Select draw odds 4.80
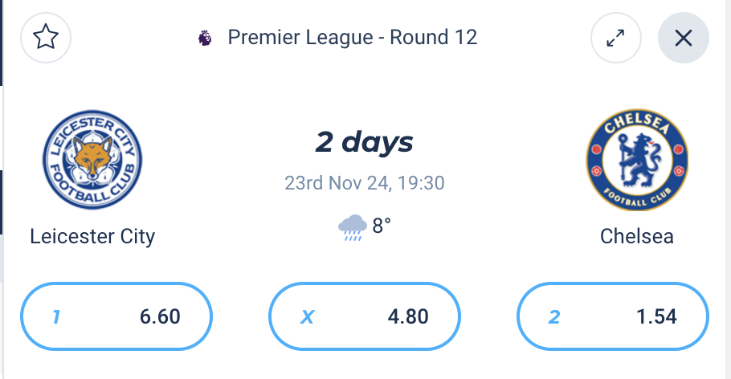731x379 pixels. tap(365, 316)
